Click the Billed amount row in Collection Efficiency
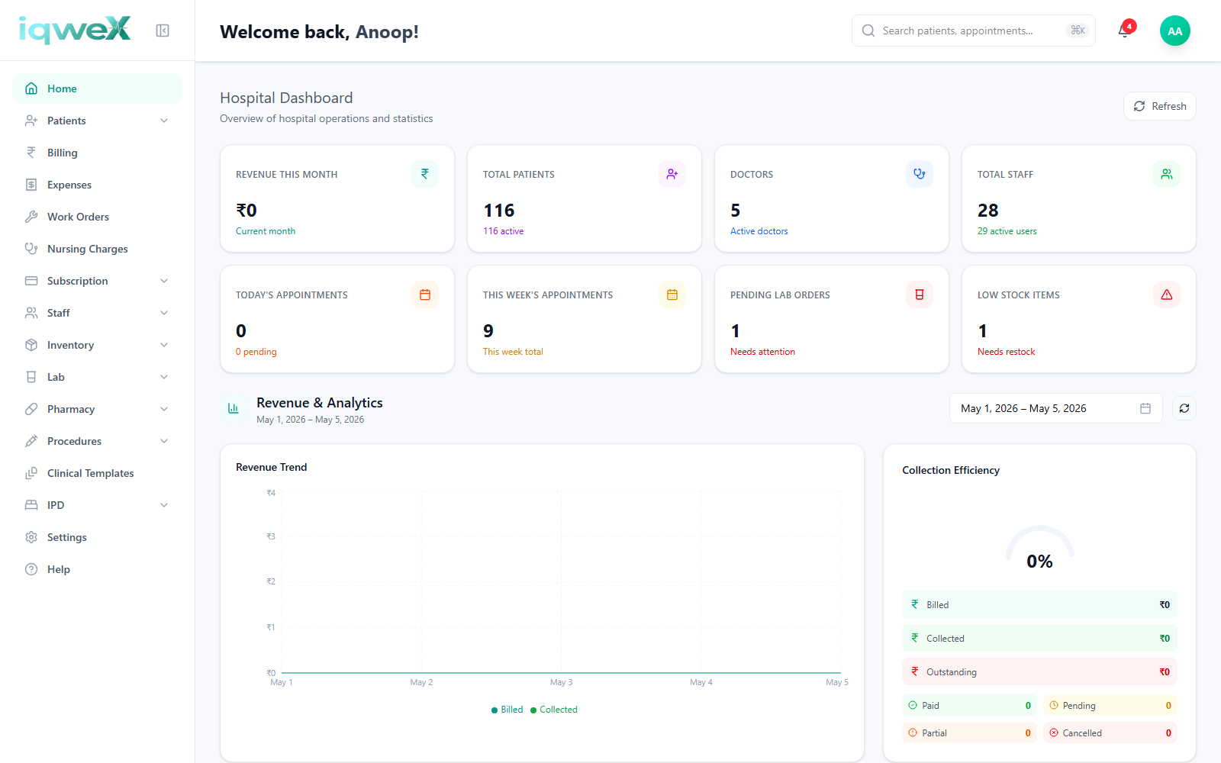 click(x=1039, y=604)
